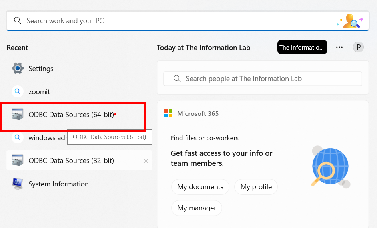
Task: Focus the Search work and your PC box
Action: [x=176, y=21]
